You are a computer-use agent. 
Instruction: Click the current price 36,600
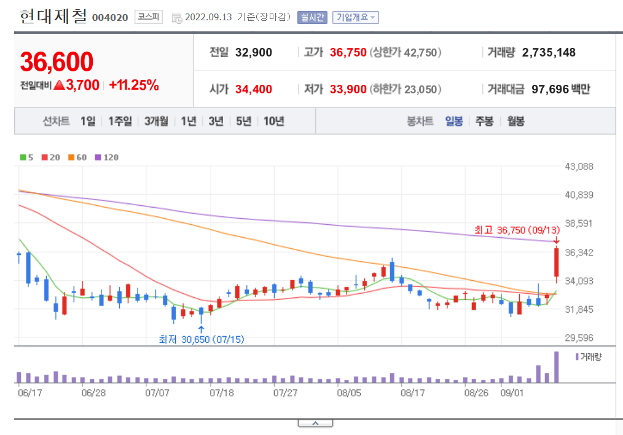click(x=57, y=62)
